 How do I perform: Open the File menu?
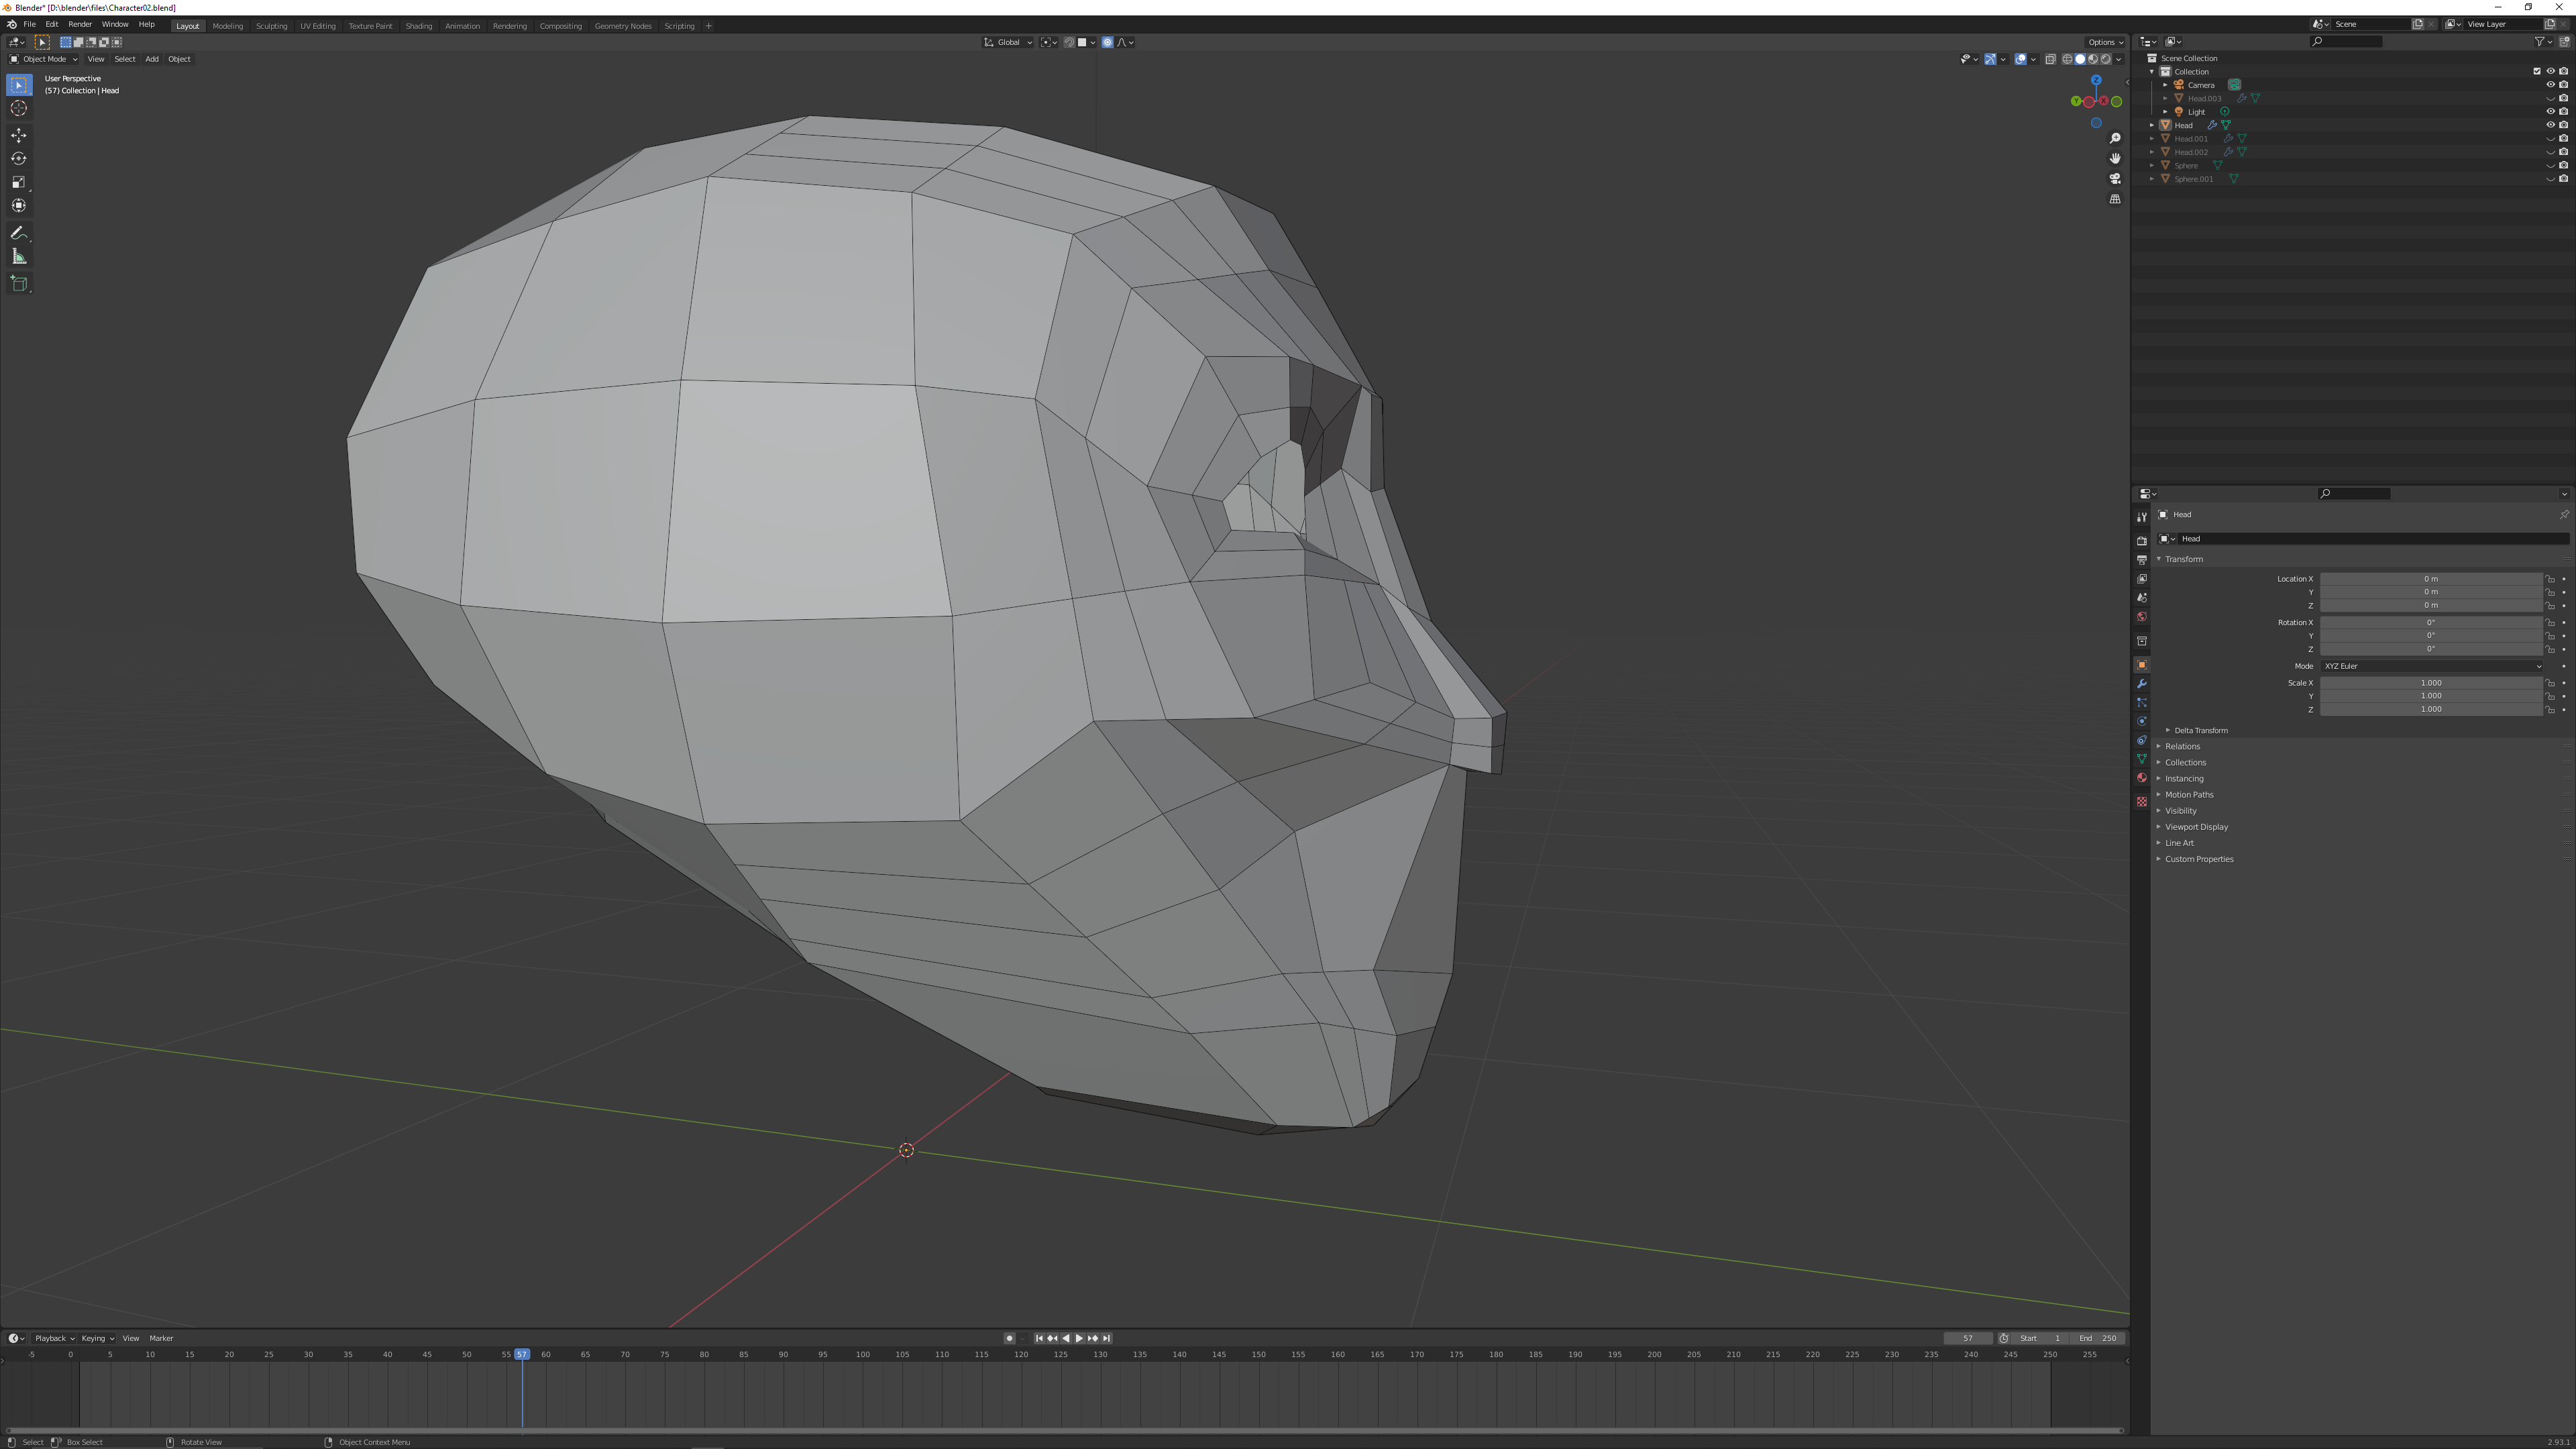coord(29,24)
